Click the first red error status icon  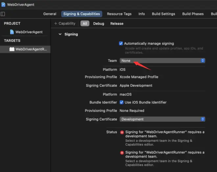coord(122,132)
